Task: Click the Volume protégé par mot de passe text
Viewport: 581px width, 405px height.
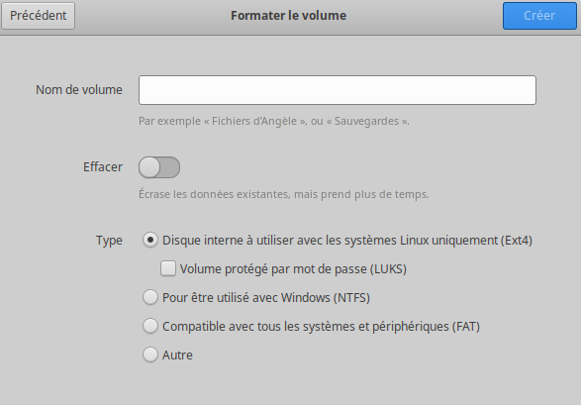Action: click(293, 268)
